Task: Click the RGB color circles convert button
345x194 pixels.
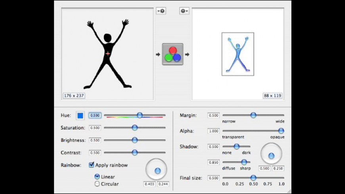Action: coord(172,54)
